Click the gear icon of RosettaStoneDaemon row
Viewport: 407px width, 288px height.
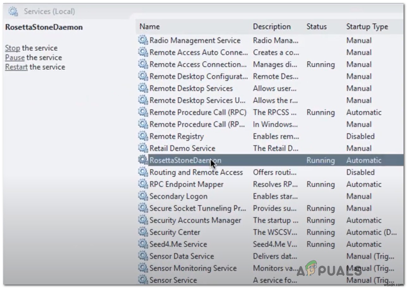143,160
